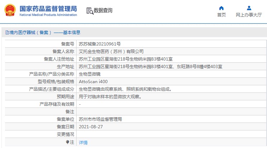Go to 首页 home link
The height and width of the screenshot is (148, 267).
(x=221, y=15)
